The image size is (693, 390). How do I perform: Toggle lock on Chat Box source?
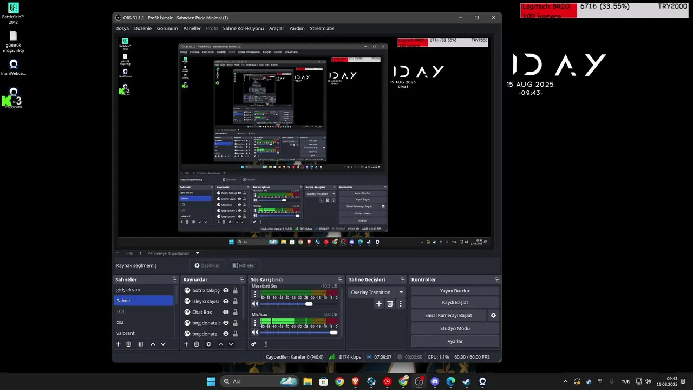(x=235, y=312)
